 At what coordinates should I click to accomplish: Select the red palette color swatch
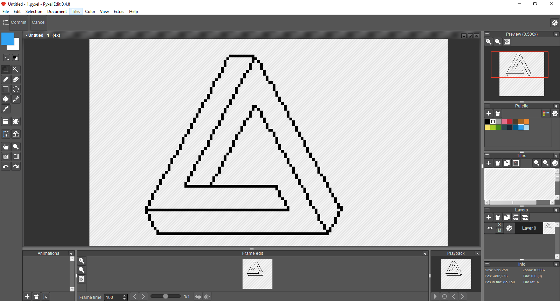[510, 122]
